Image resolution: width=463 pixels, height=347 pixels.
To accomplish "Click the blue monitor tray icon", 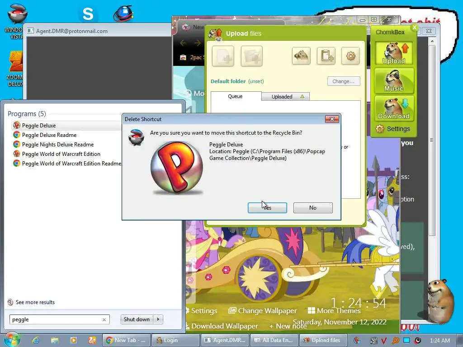I will (x=406, y=340).
